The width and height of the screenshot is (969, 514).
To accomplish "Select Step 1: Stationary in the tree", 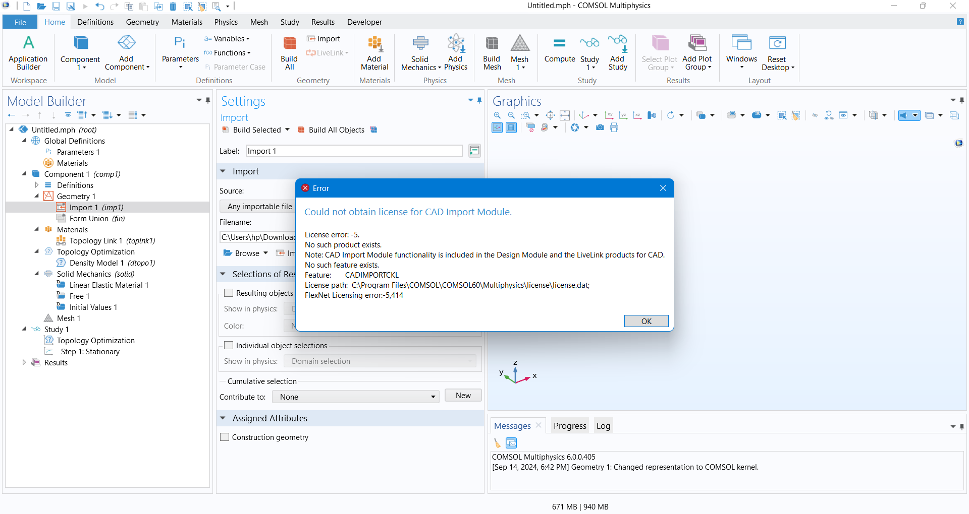I will 82,351.
